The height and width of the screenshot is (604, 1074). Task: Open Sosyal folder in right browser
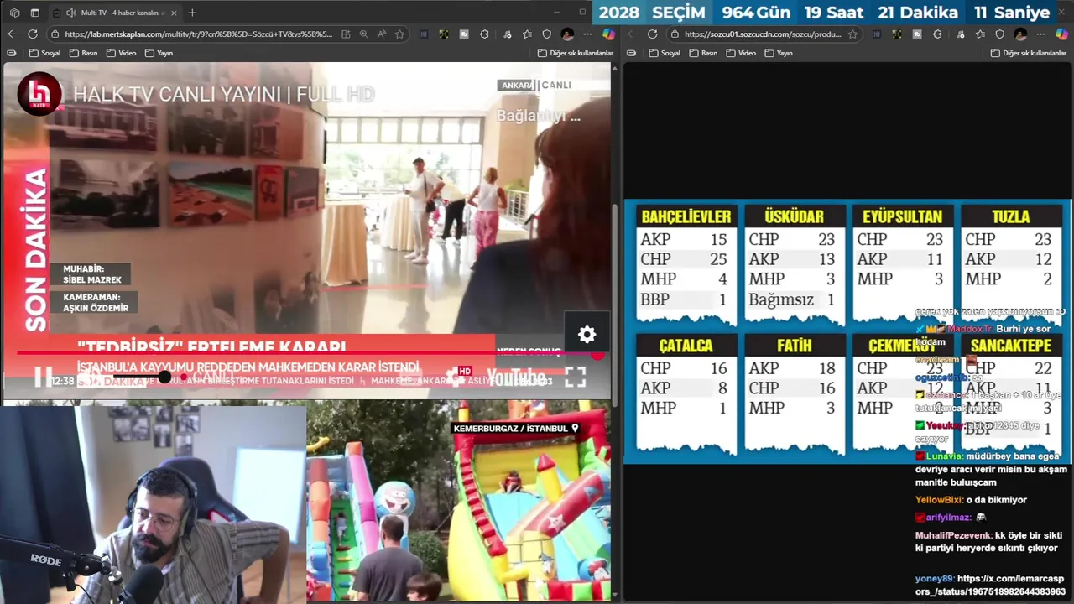point(664,53)
